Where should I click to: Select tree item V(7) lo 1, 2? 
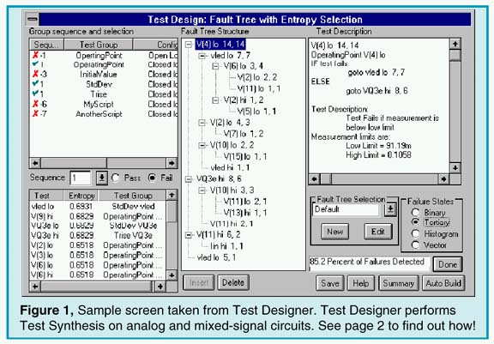244,134
